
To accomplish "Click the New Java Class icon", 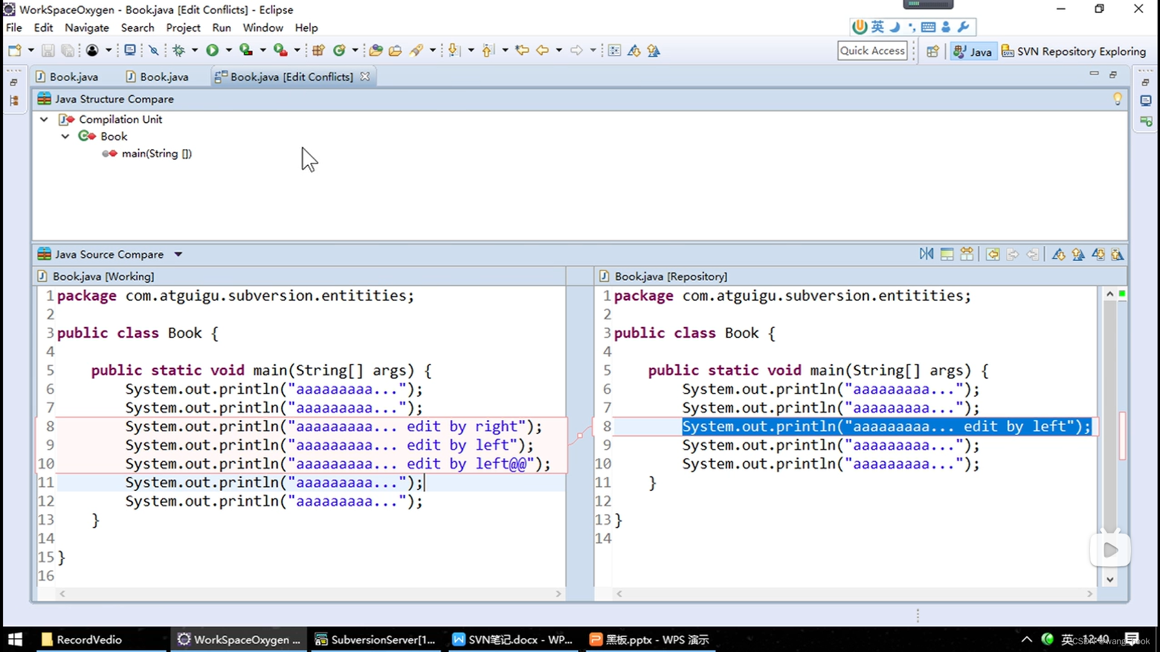I will (340, 51).
